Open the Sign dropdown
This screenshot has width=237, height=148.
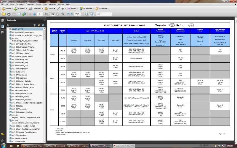click(x=61, y=9)
